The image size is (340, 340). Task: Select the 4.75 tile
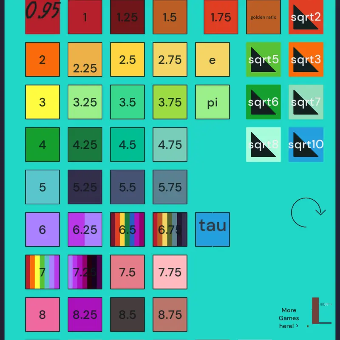[x=170, y=144]
